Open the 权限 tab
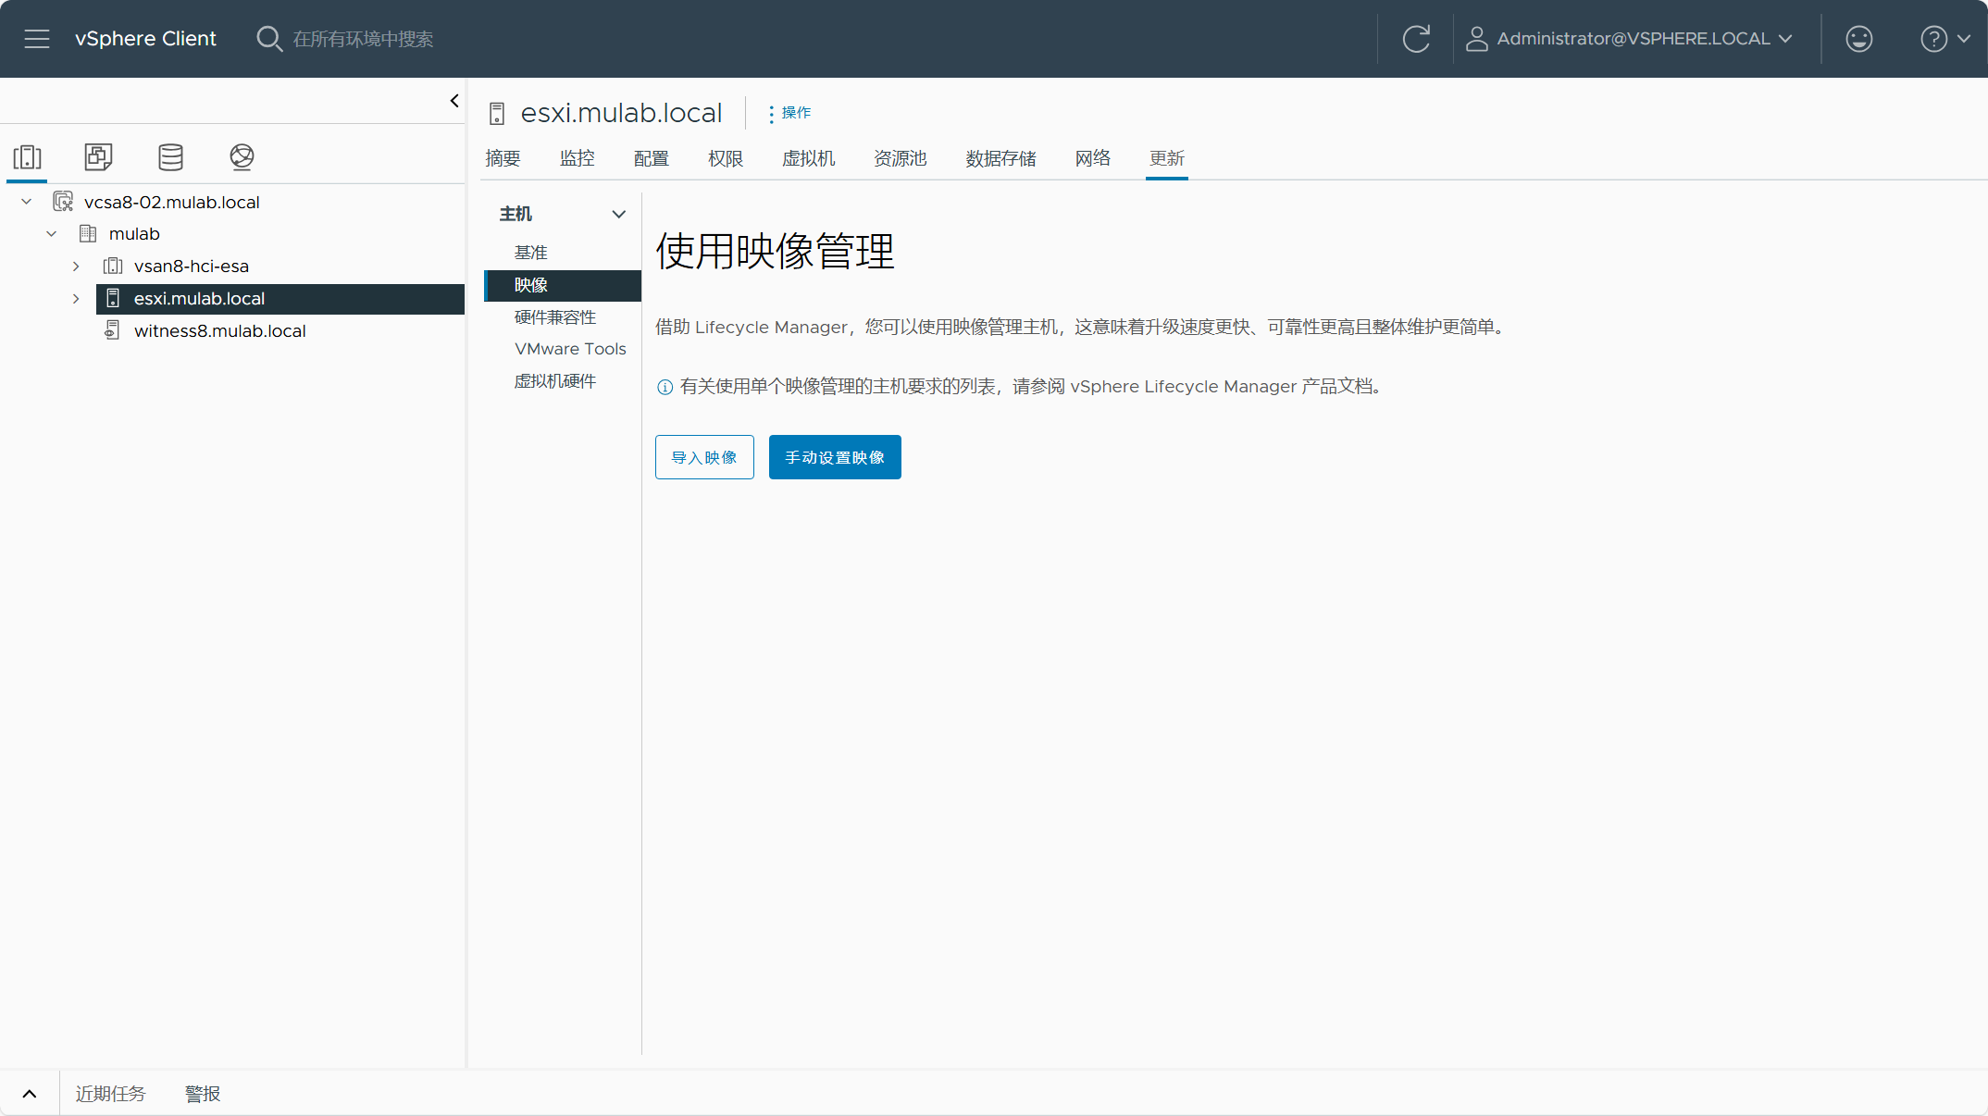The image size is (1988, 1116). [x=726, y=158]
